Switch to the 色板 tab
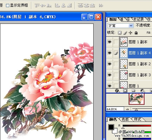 pyautogui.click(x=125, y=119)
